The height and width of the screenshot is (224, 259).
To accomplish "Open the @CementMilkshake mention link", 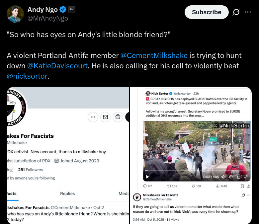I will tap(154, 55).
